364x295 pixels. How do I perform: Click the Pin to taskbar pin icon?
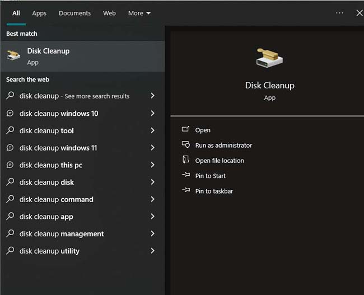[x=186, y=190]
